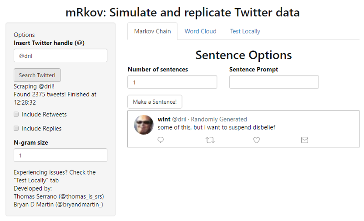This screenshot has height=221, width=364.
Task: Select the Markov Chain tab
Action: tap(152, 31)
